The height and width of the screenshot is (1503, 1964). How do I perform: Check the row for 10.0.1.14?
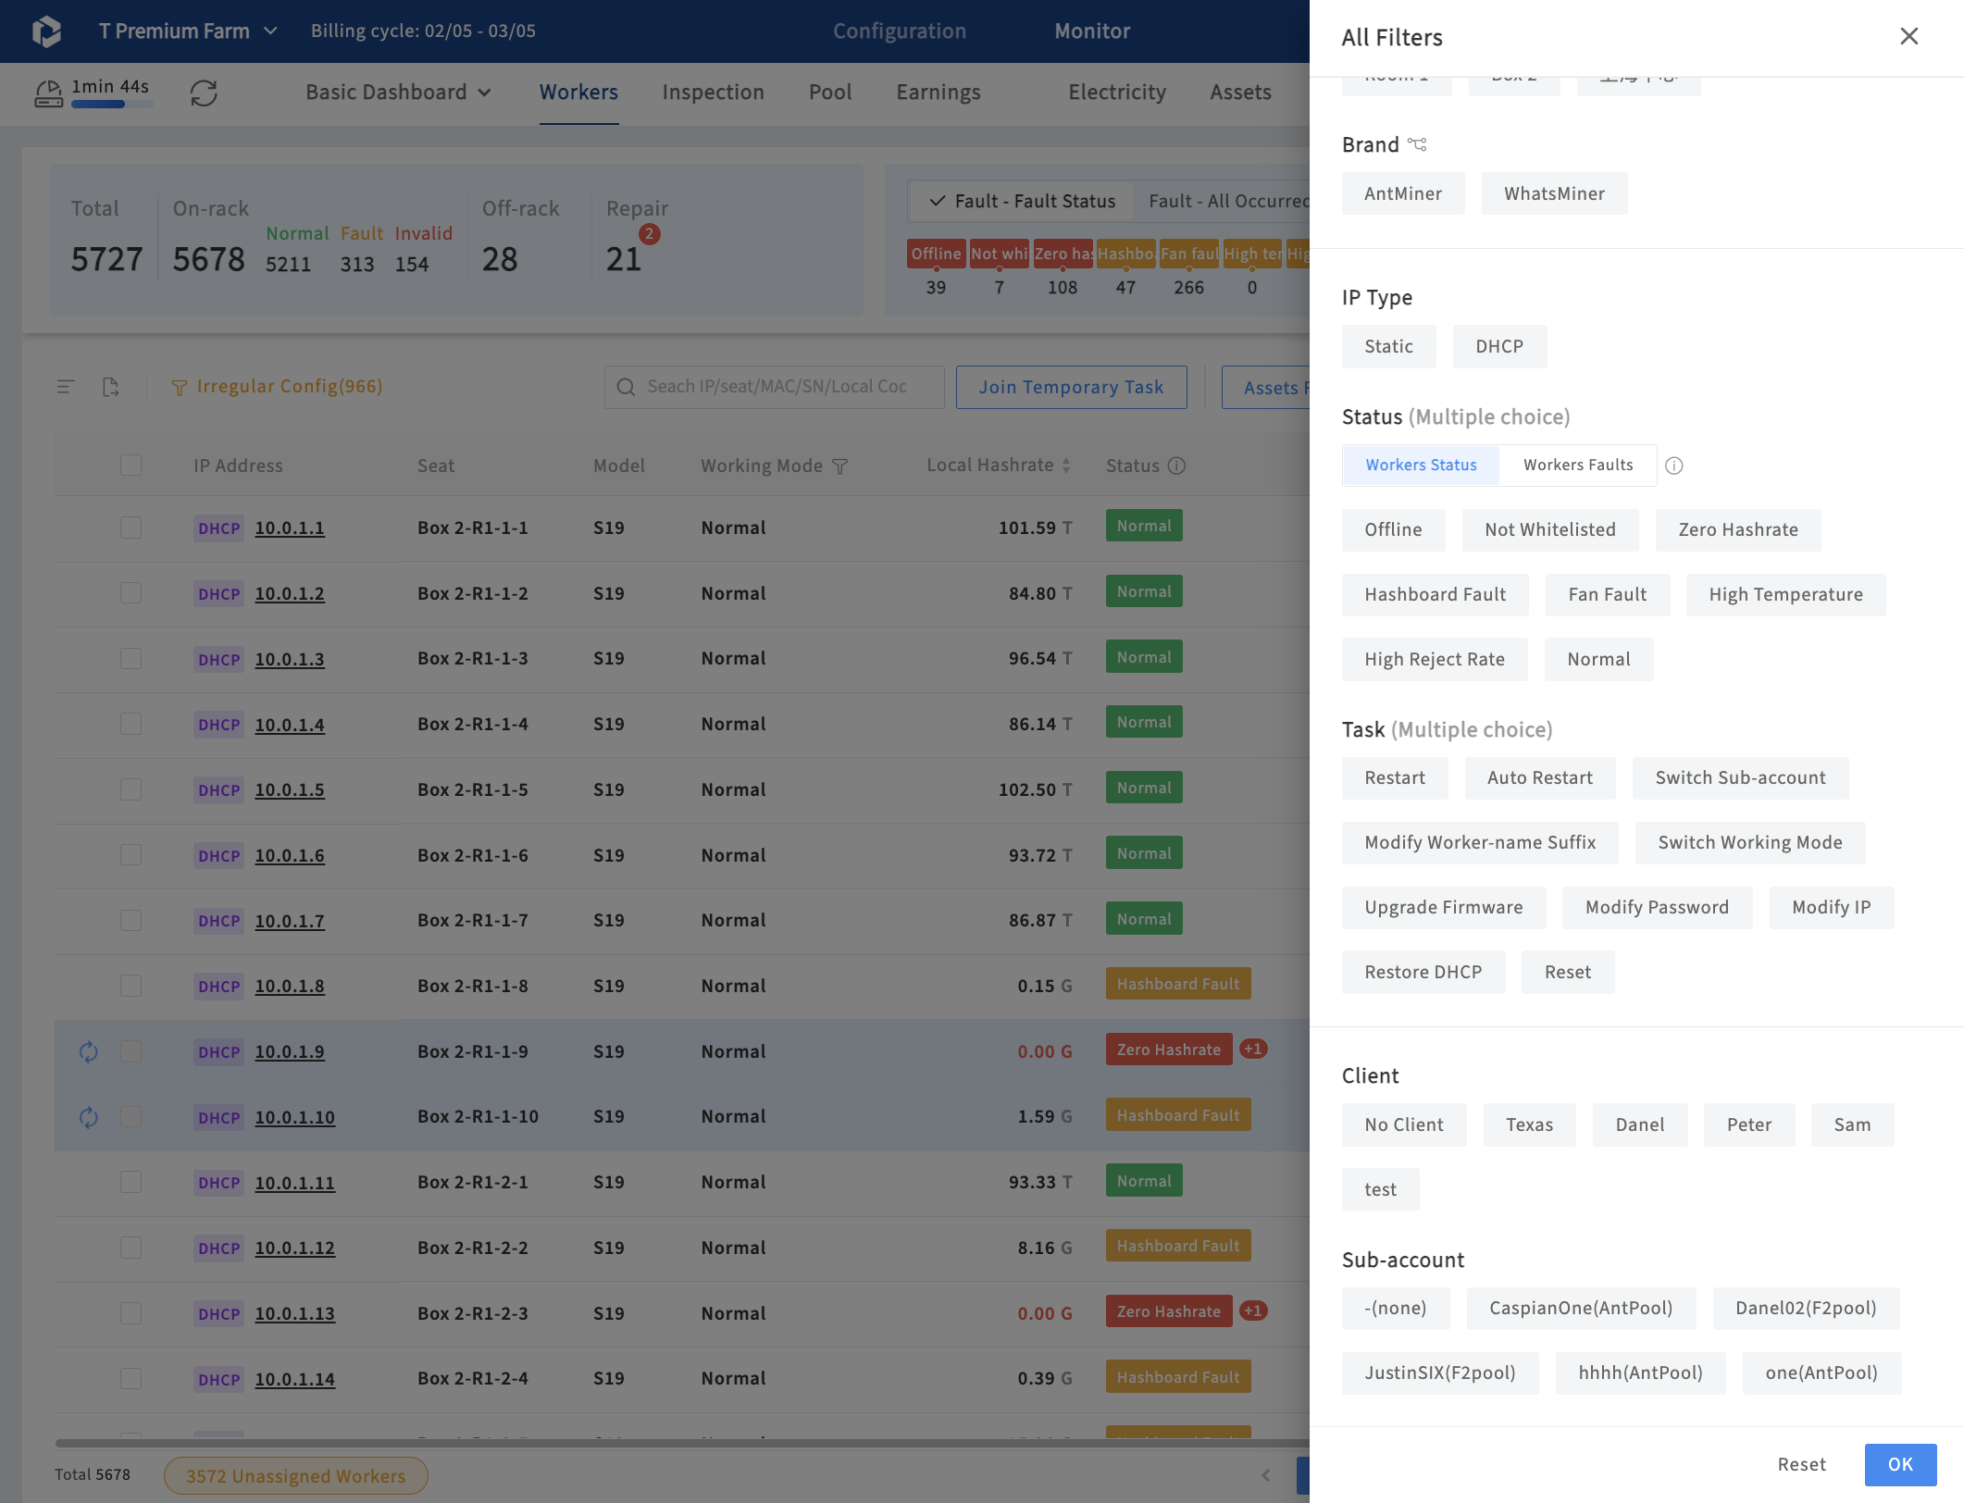pos(131,1378)
